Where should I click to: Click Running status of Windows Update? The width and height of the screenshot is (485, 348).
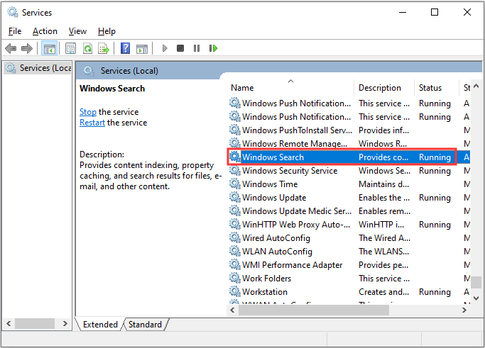click(x=435, y=198)
